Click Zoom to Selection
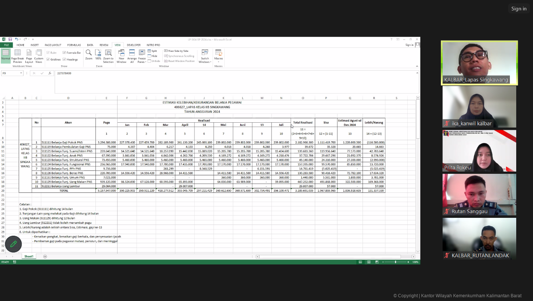The width and height of the screenshot is (533, 301). [108, 56]
